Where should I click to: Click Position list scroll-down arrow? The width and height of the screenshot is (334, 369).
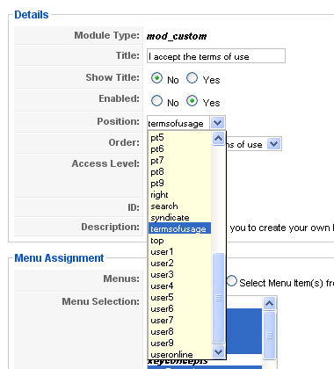point(218,351)
